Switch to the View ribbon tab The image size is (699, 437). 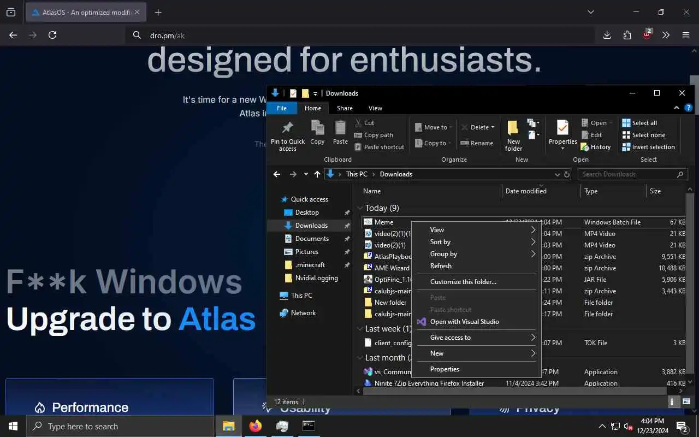(375, 108)
